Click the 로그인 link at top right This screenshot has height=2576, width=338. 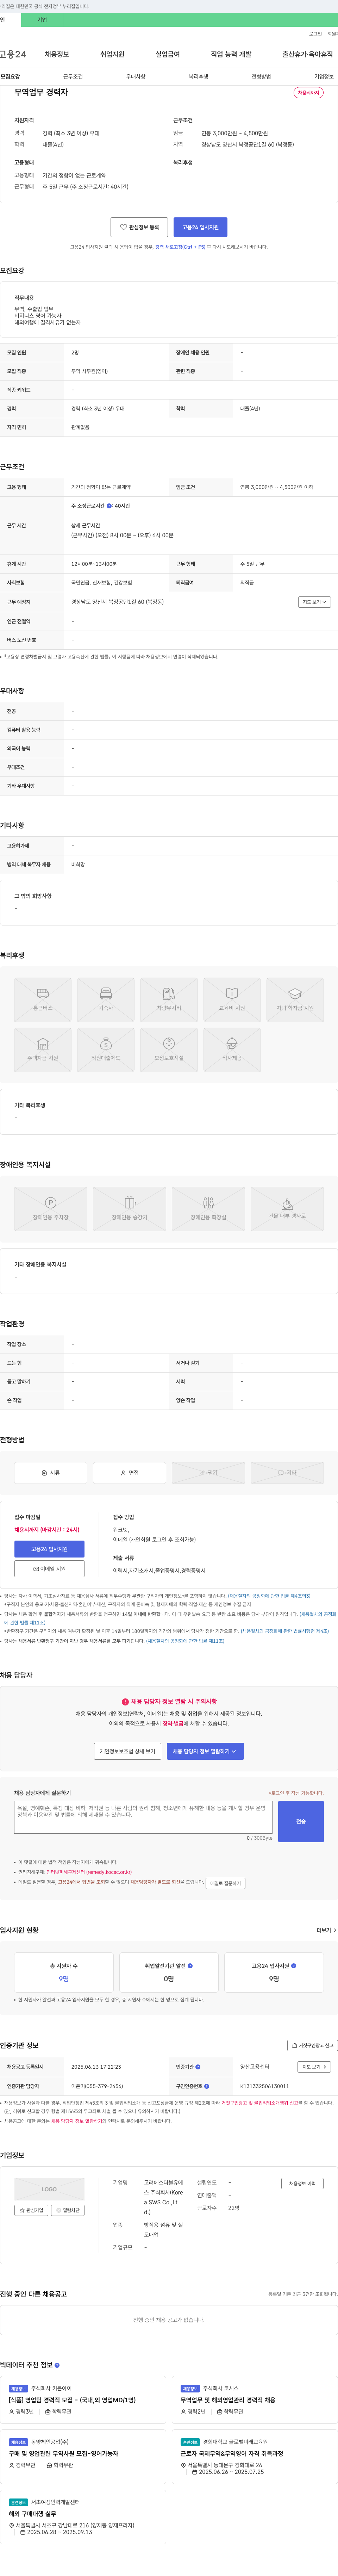tap(315, 34)
